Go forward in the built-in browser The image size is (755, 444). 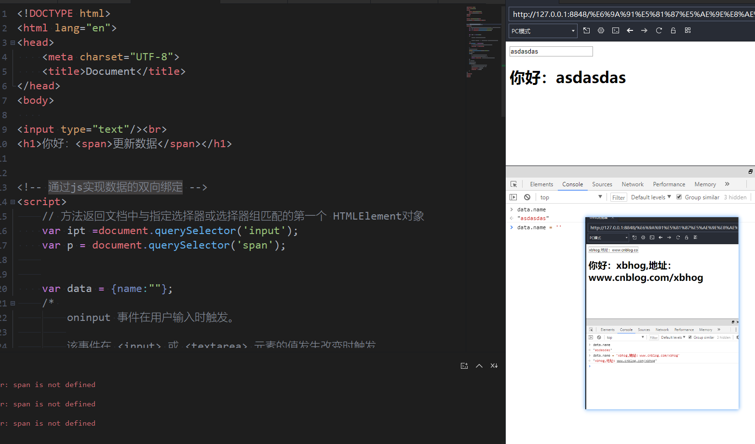644,30
